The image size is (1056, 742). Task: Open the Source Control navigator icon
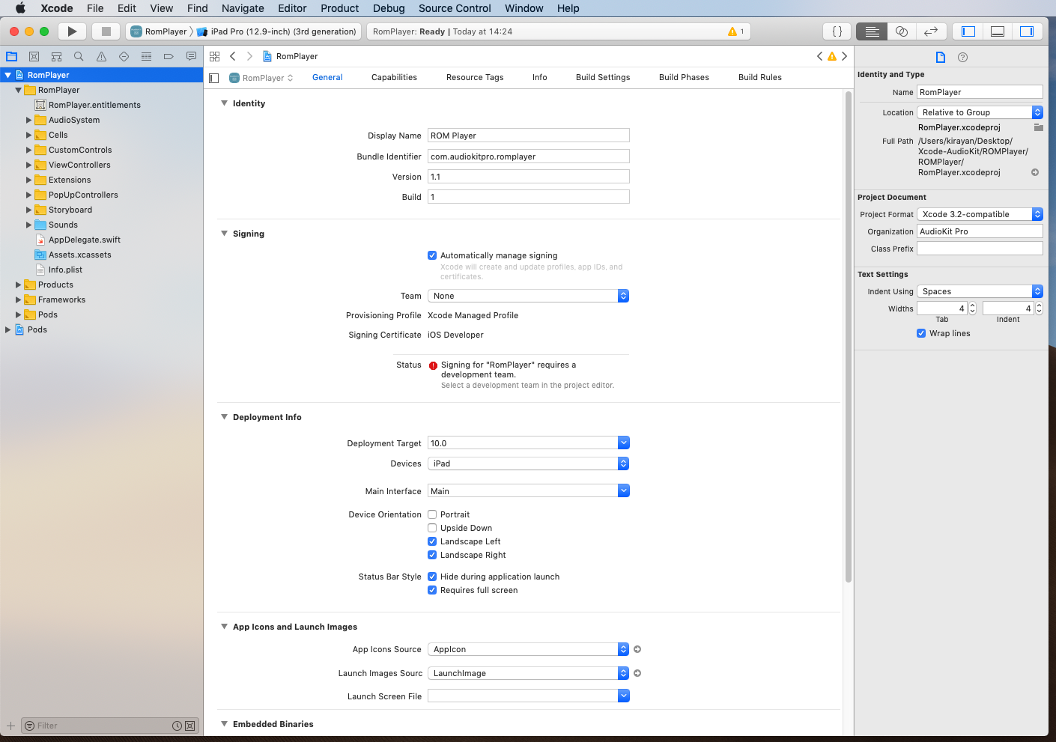coord(34,56)
